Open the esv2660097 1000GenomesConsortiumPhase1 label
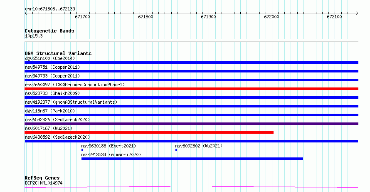The image size is (370, 192). pyautogui.click(x=75, y=85)
